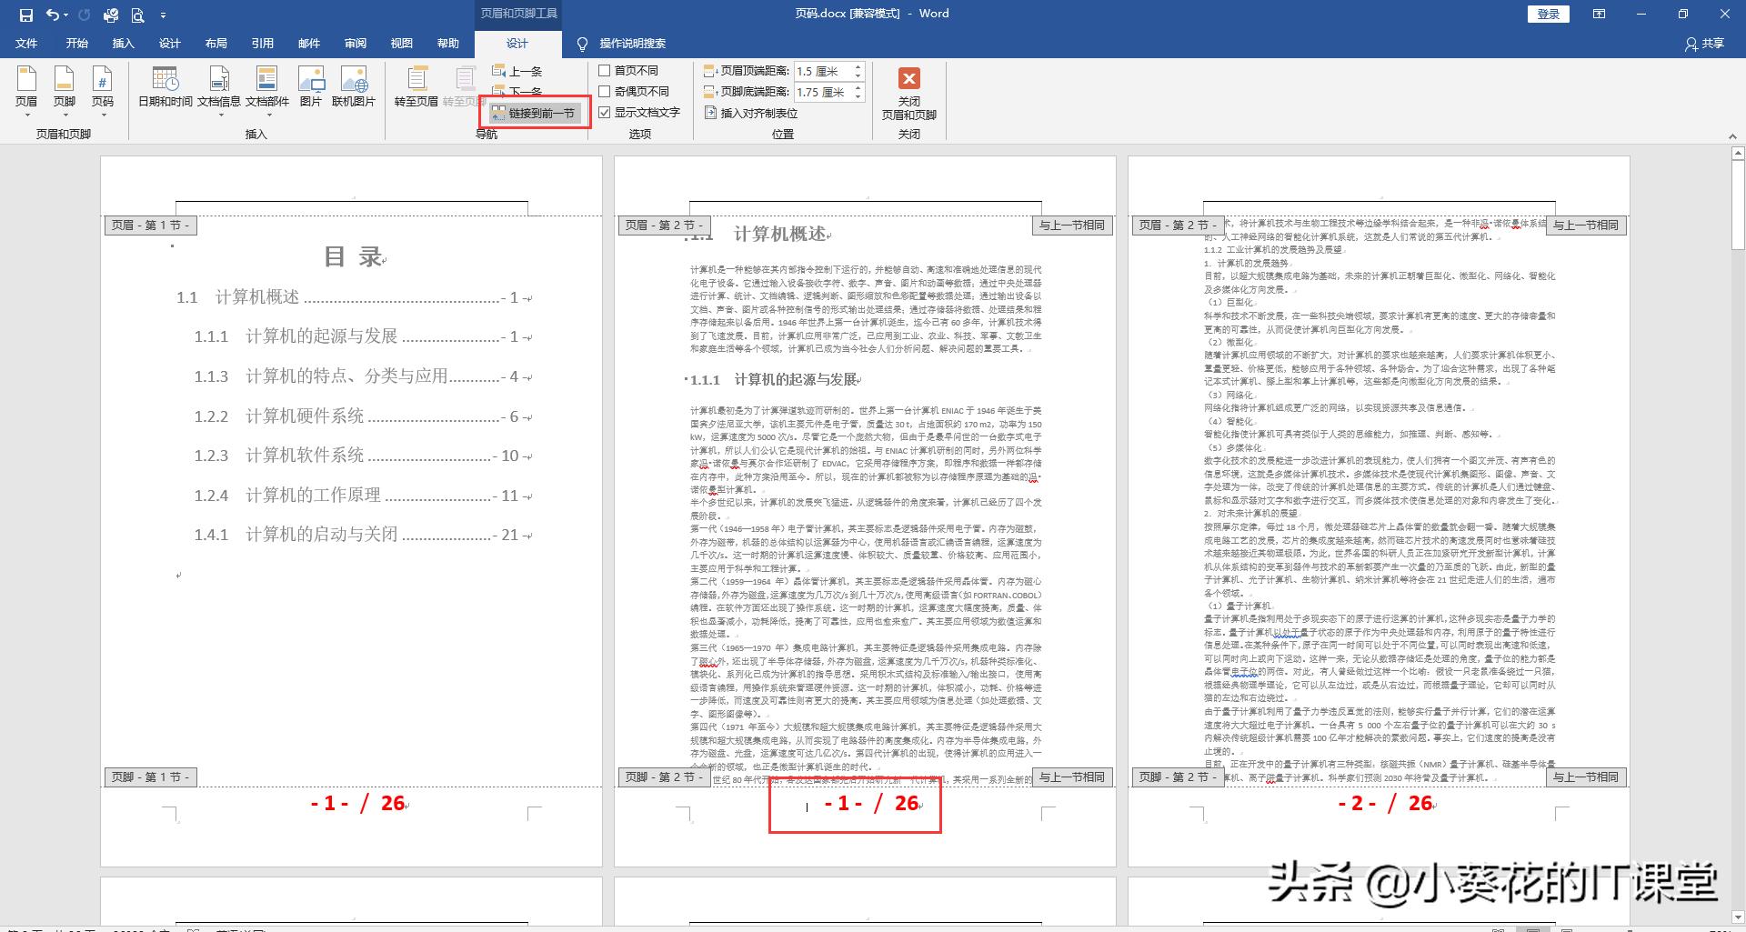Click 转至页眉 to go to header

[x=416, y=85]
